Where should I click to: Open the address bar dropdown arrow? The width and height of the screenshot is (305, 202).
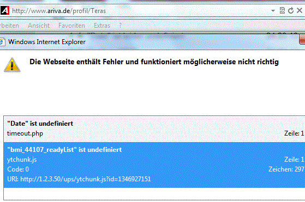coord(273,11)
